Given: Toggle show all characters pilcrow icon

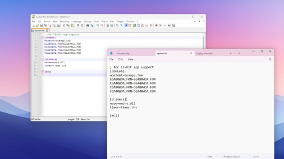Looking at the screenshot, I should (x=121, y=25).
